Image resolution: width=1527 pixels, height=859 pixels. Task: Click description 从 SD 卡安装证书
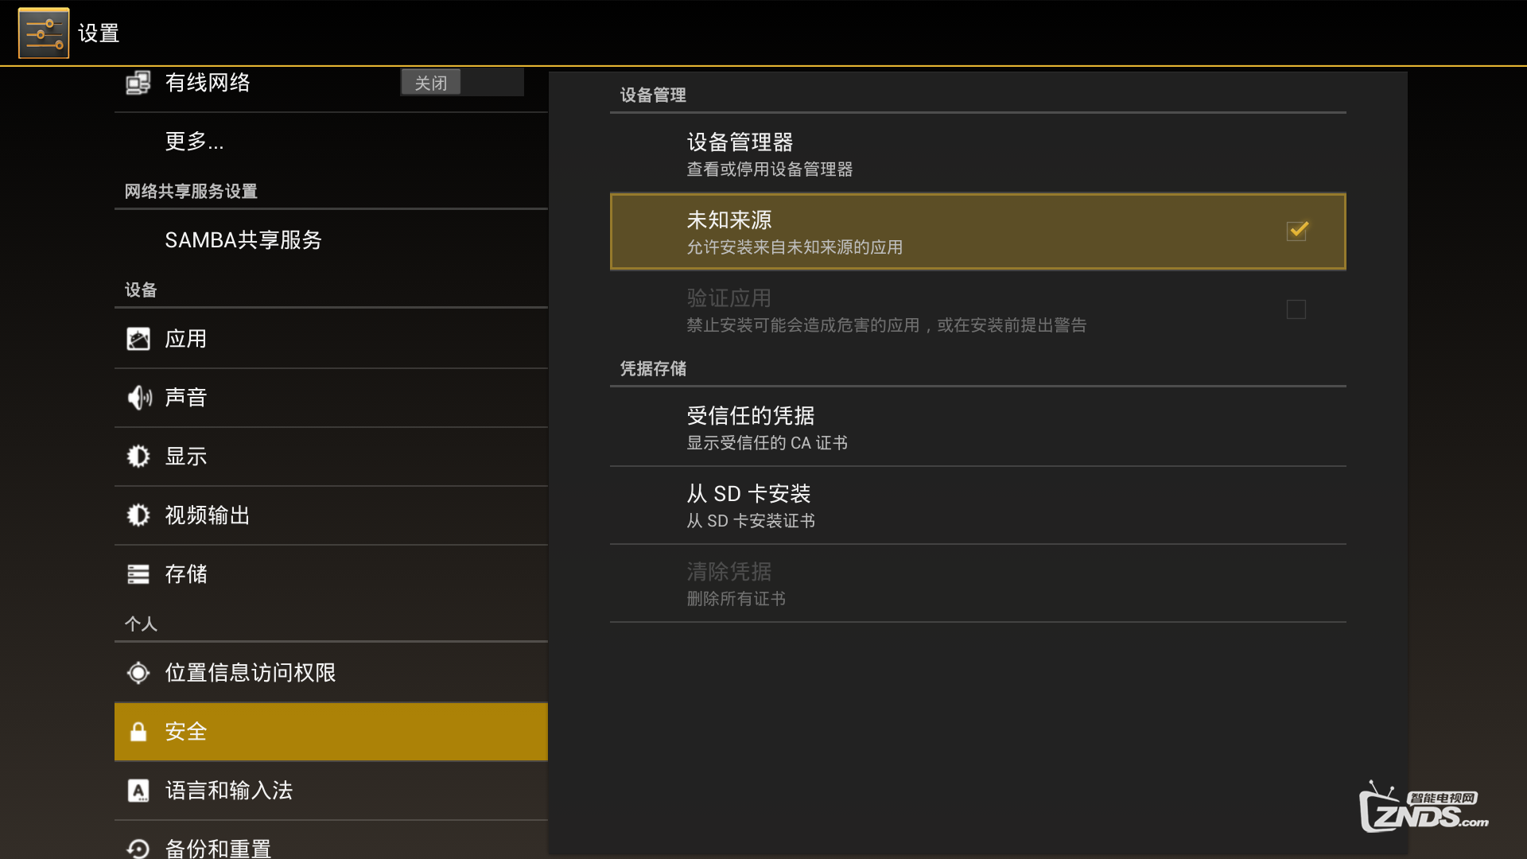[x=751, y=521]
